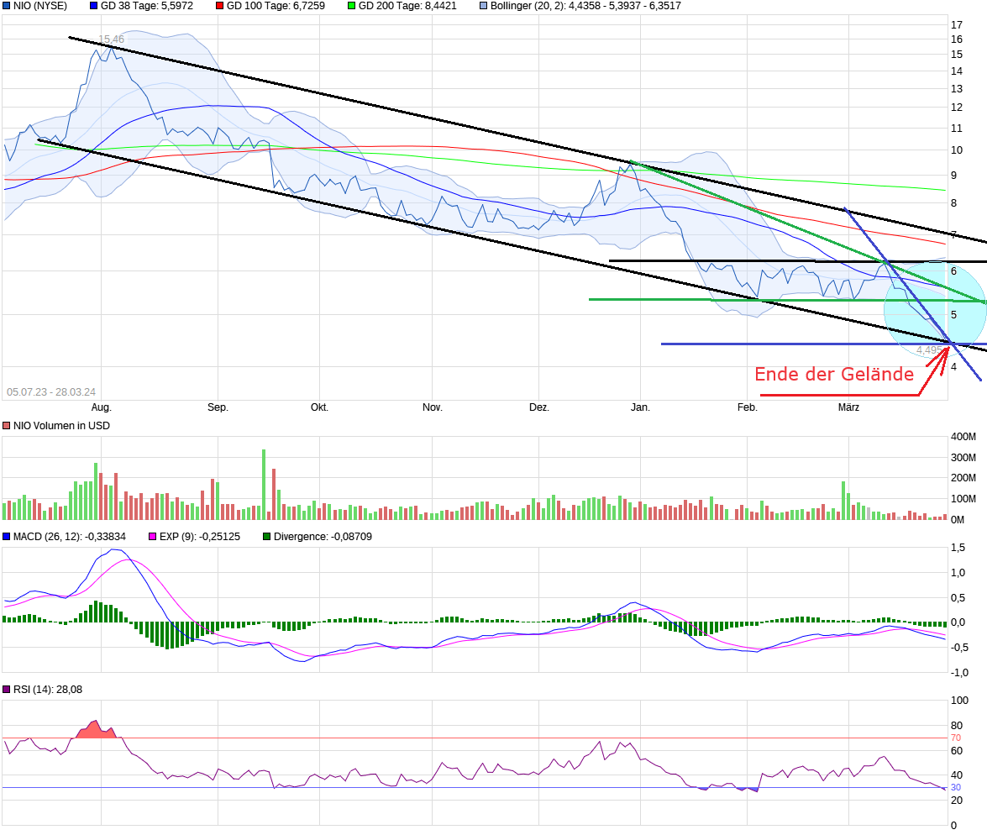The height and width of the screenshot is (835, 987).
Task: Click the 'März' month label on time axis
Action: tap(848, 407)
